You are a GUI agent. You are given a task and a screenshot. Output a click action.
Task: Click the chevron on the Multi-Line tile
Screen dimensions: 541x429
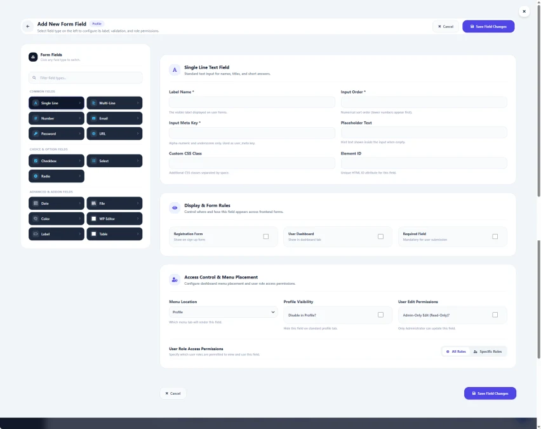coord(138,103)
